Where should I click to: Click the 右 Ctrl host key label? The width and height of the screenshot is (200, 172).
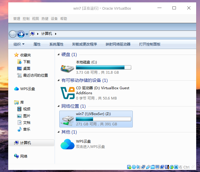(184, 167)
